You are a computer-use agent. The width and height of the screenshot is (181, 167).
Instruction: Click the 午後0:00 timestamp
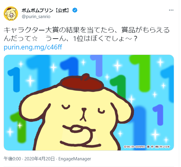(12, 159)
